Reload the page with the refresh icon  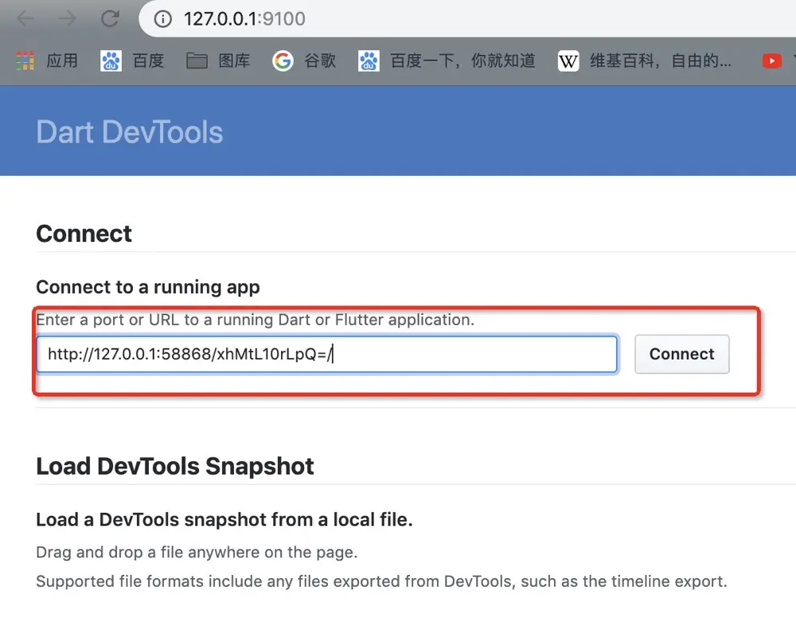(110, 19)
